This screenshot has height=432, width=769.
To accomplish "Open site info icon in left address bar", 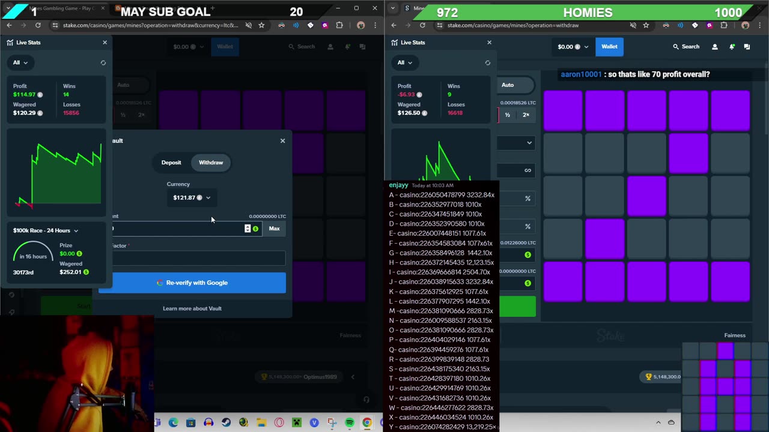I will (55, 25).
